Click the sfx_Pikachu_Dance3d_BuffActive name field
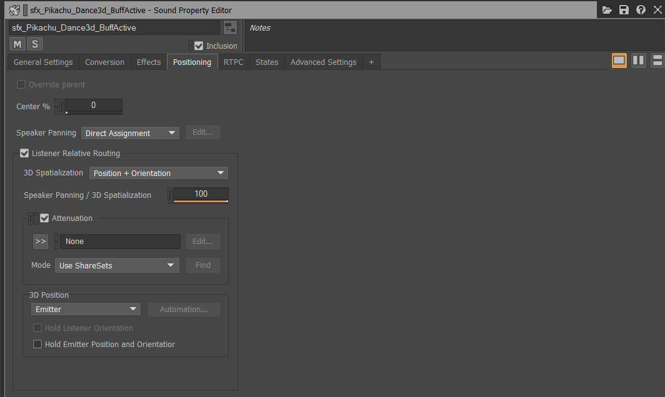Viewport: 665px width, 397px height. click(x=114, y=28)
